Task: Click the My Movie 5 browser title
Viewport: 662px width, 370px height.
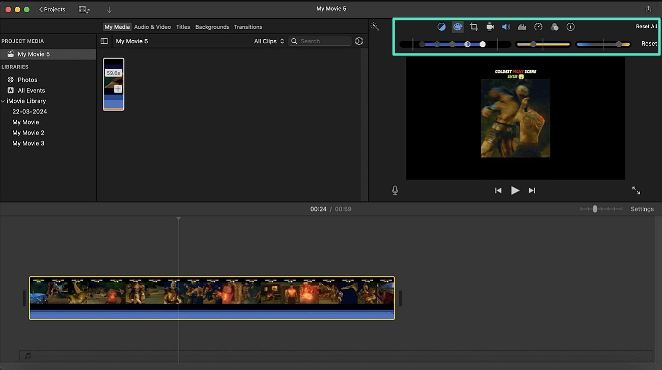Action: tap(132, 41)
